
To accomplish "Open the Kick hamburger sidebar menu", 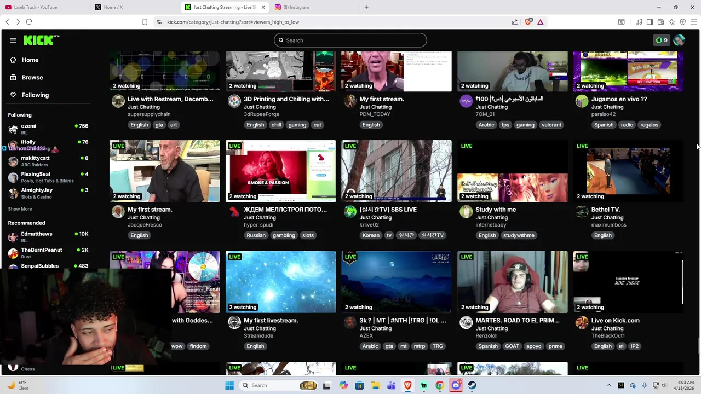I will 13,40.
